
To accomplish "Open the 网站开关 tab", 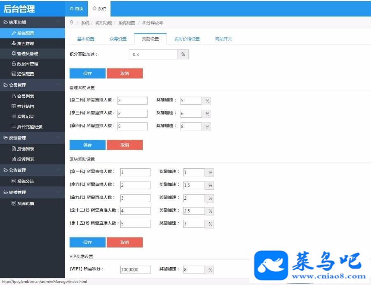I will 223,39.
